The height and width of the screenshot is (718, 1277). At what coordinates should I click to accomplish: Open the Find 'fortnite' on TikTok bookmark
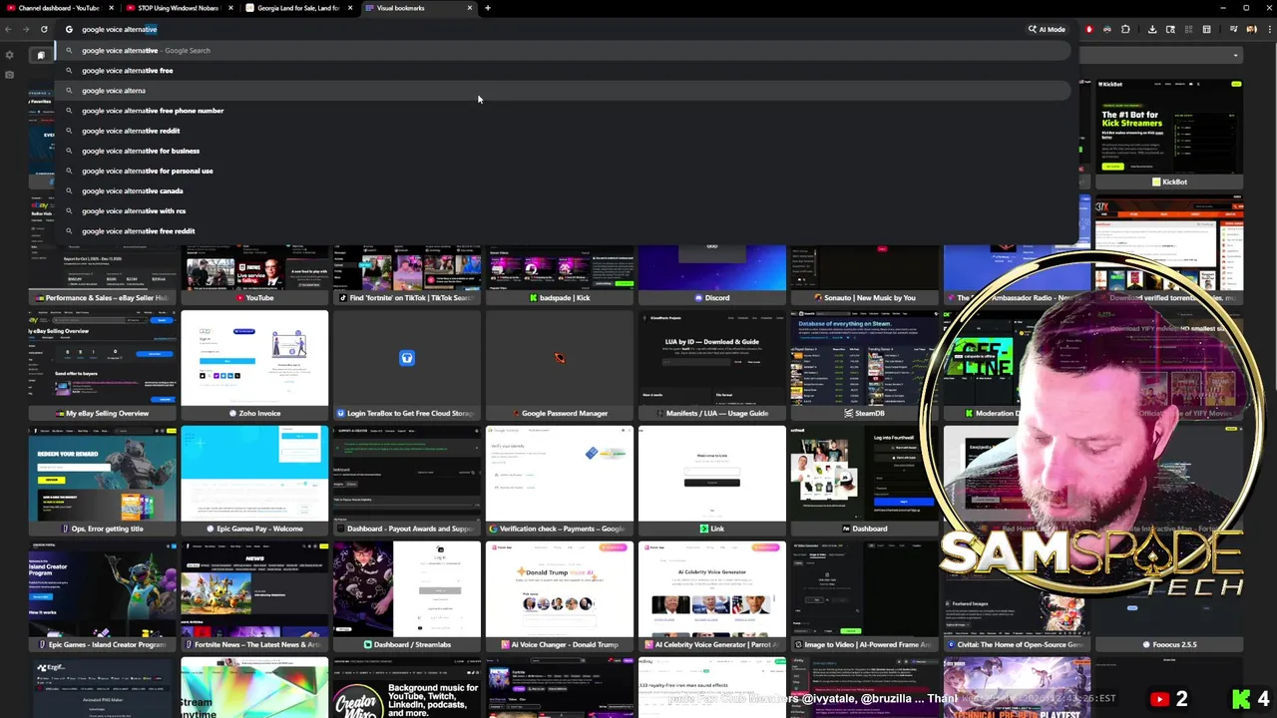(407, 274)
